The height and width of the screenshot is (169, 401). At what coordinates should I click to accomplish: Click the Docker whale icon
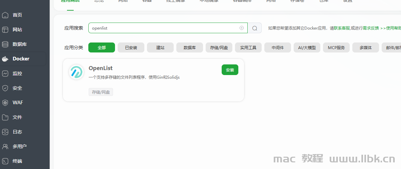[5, 59]
